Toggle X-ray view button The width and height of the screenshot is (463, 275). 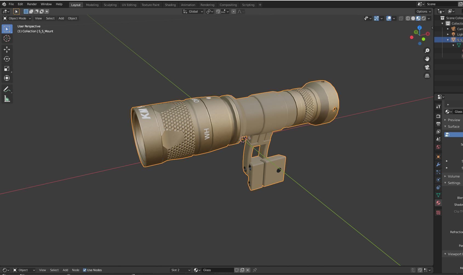pyautogui.click(x=401, y=18)
